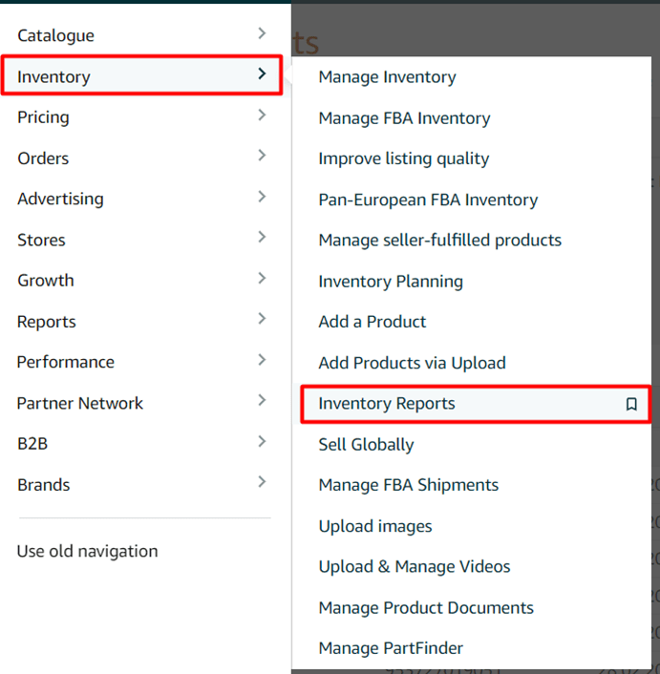Select Upload images

375,526
